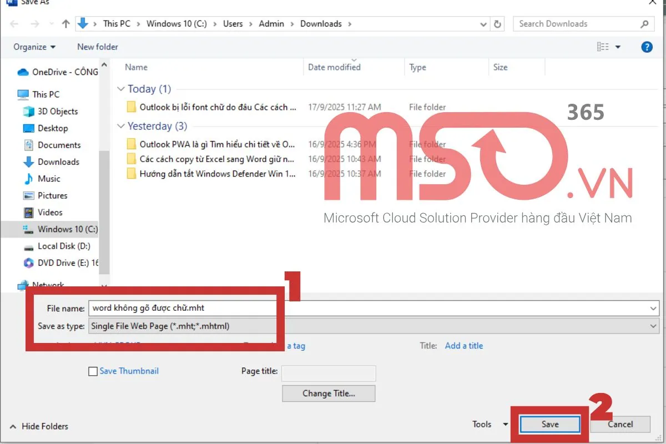Click the Save button

click(550, 424)
